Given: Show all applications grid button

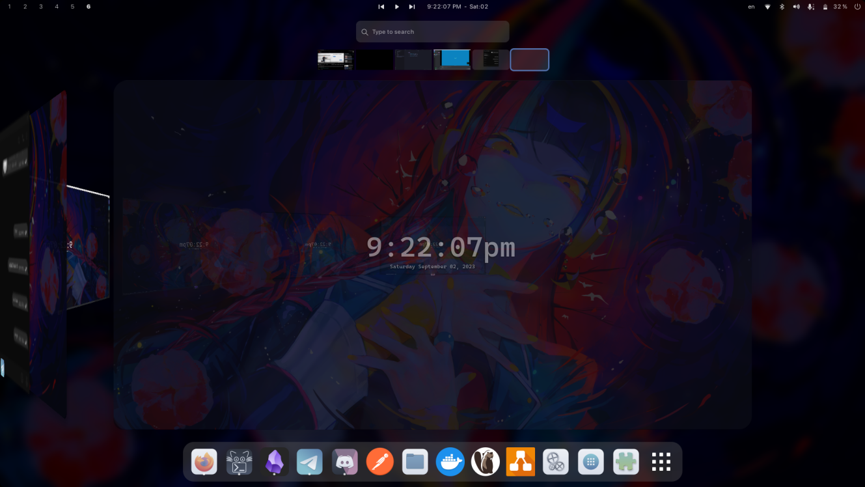Looking at the screenshot, I should (661, 462).
